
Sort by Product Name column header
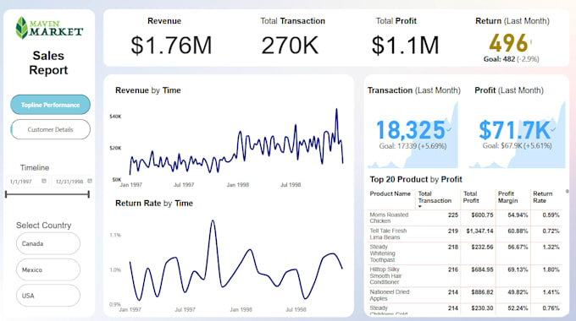390,193
